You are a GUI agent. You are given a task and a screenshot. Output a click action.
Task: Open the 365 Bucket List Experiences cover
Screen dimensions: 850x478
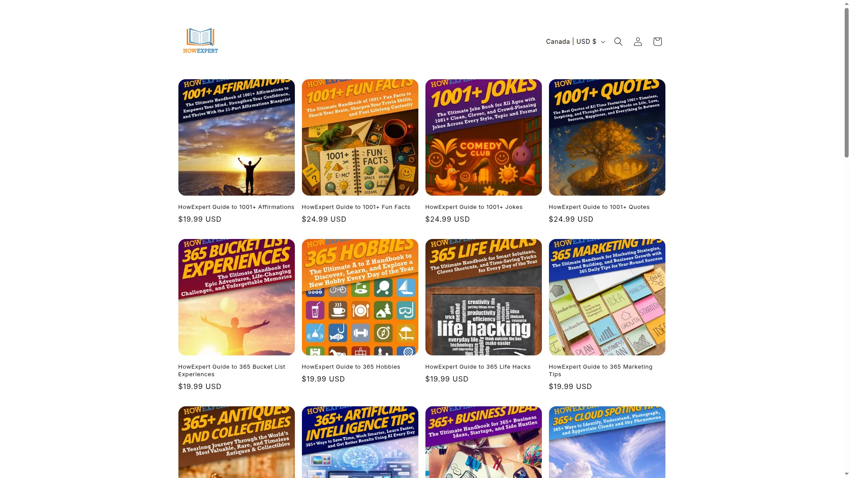236,297
